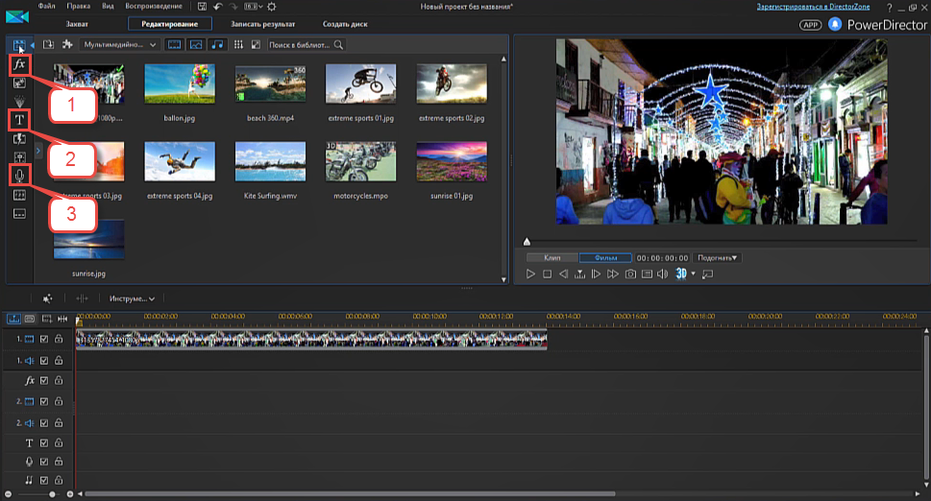Expand the Инструме... tools dropdown
The width and height of the screenshot is (931, 501).
(132, 298)
